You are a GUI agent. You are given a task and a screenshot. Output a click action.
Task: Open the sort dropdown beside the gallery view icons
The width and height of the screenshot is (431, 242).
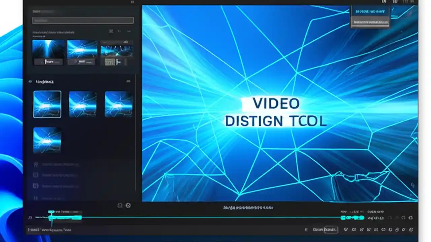[x=129, y=31]
